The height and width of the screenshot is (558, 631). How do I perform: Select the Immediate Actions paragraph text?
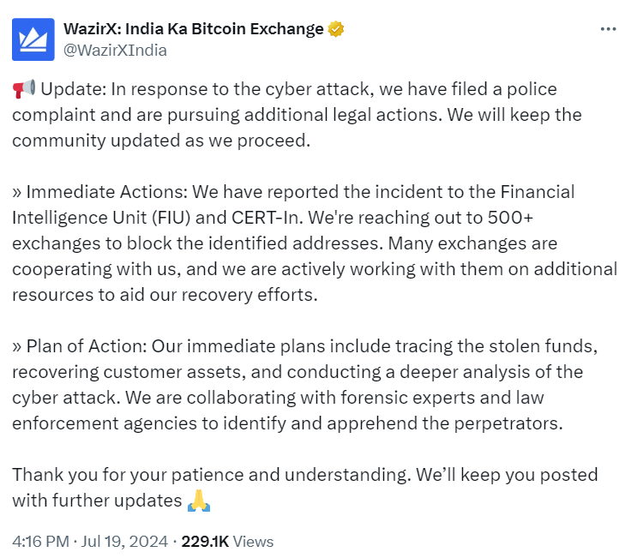315,243
